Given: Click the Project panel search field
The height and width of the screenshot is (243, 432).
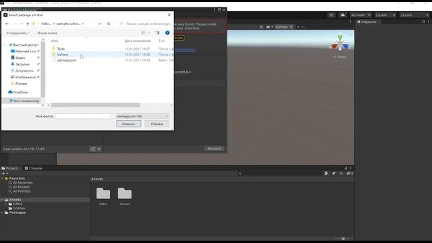Looking at the screenshot, I should [x=281, y=173].
